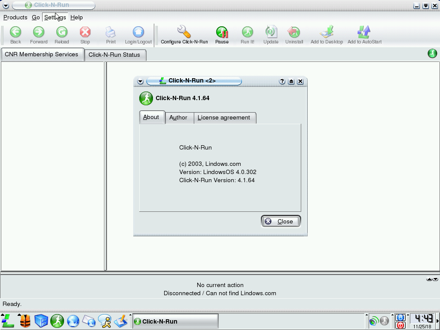The image size is (440, 330).
Task: Click the Uninstall toolbar icon
Action: coord(294,32)
